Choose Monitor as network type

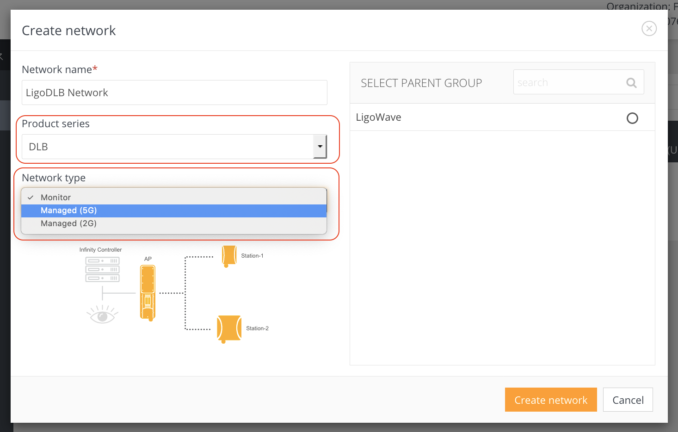click(x=55, y=197)
